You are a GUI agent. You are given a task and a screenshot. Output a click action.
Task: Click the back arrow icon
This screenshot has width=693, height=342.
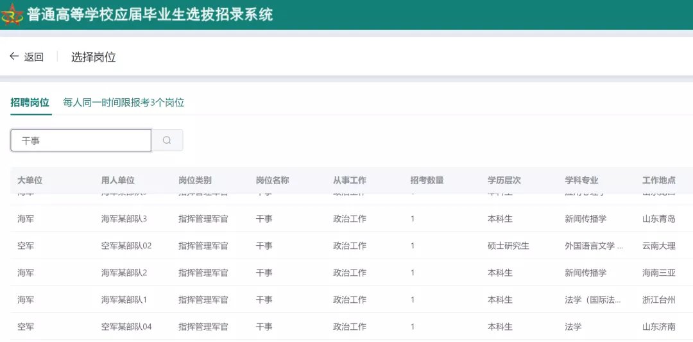(x=14, y=56)
